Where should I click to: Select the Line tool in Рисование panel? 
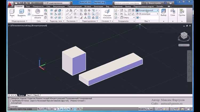click(x=71, y=14)
